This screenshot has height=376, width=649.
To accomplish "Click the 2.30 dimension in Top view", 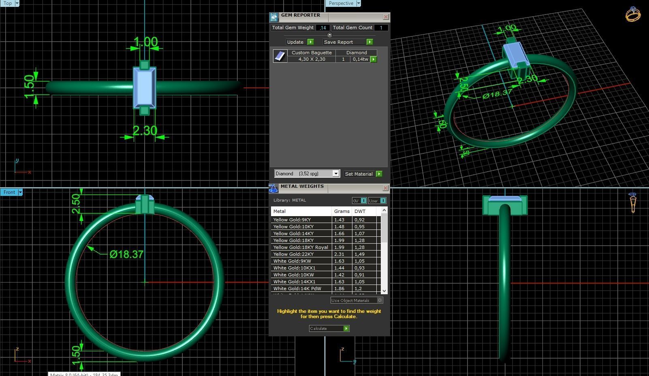I will [145, 130].
